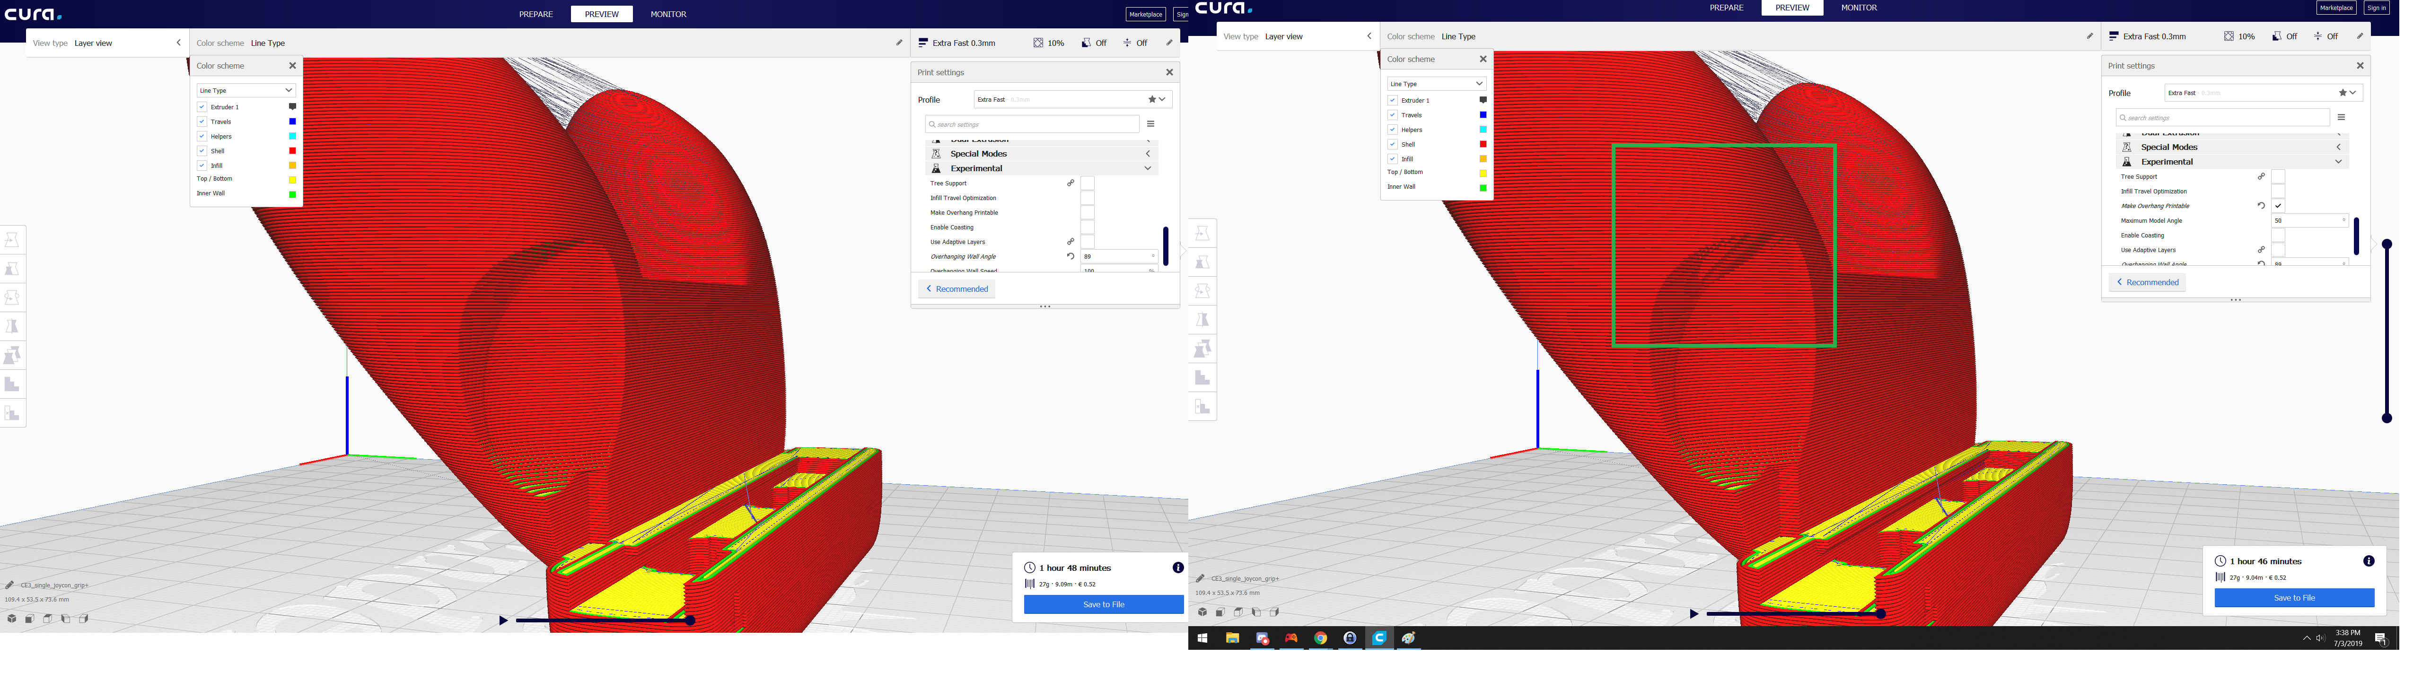Viewport: 2422px width, 681px height.
Task: Click Save to File in left window
Action: click(1103, 605)
